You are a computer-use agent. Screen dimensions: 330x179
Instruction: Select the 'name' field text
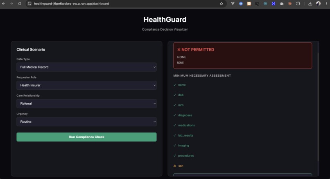point(182,85)
